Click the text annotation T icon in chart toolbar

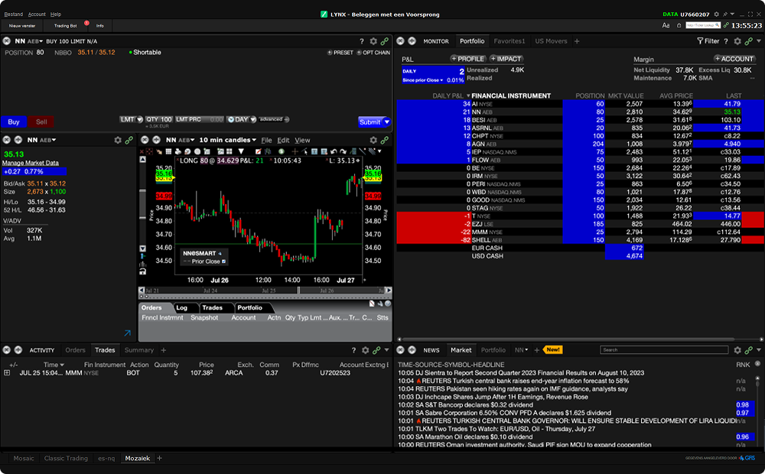pyautogui.click(x=314, y=151)
